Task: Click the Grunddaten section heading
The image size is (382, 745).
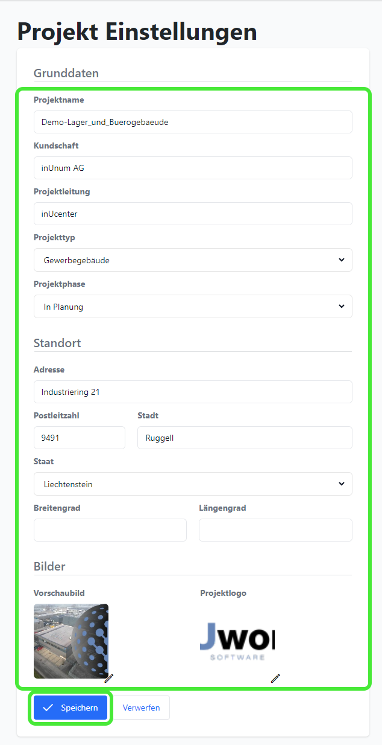Action: 66,73
